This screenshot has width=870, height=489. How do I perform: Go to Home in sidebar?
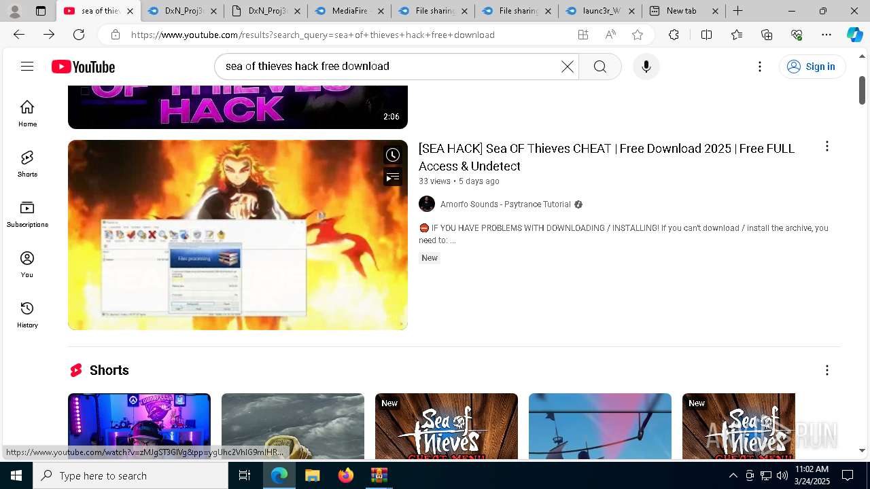point(27,113)
